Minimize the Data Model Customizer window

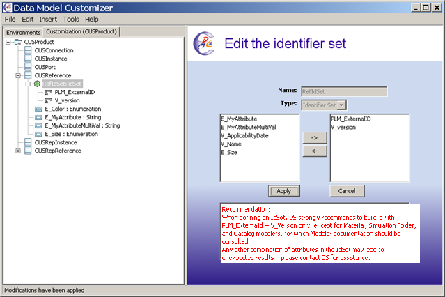[x=416, y=8]
